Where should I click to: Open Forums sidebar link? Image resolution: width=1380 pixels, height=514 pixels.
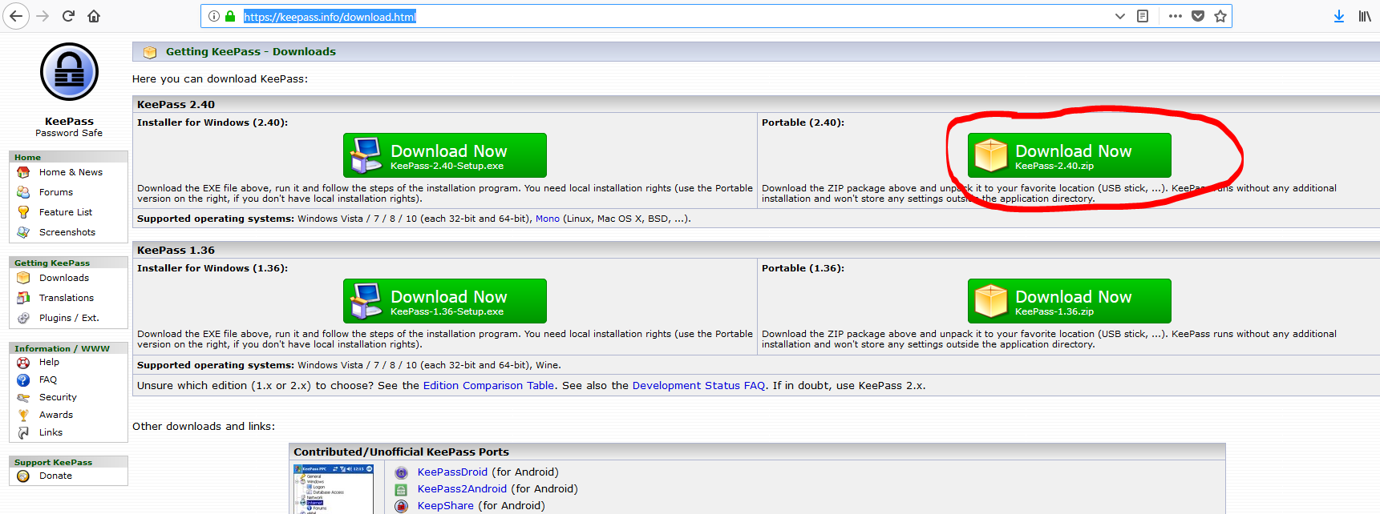tap(56, 192)
